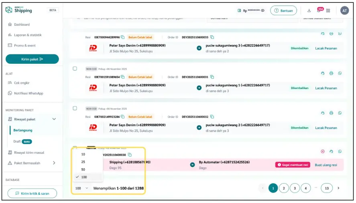The width and height of the screenshot is (356, 203).
Task: Open the apps grid icon in header
Action: pos(328,11)
